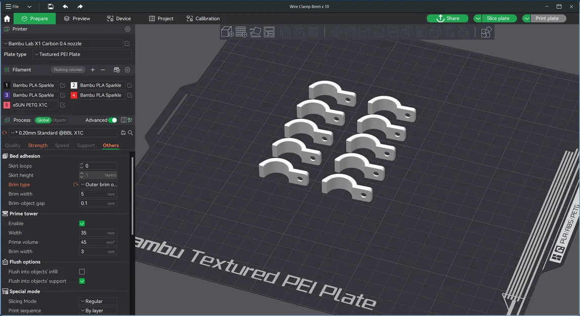Switch to the Preview tab
Screen dimensions: 580x316
[77, 19]
